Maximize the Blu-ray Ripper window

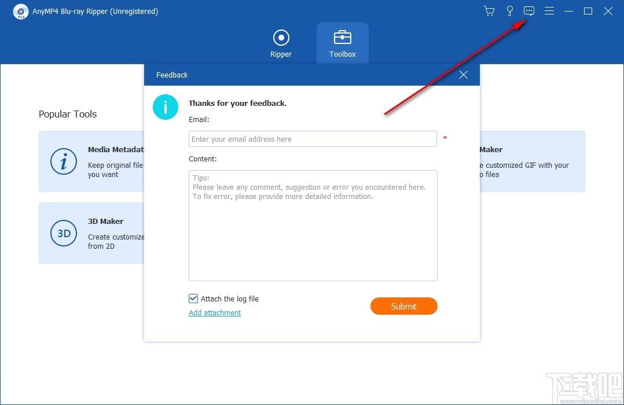pyautogui.click(x=588, y=11)
